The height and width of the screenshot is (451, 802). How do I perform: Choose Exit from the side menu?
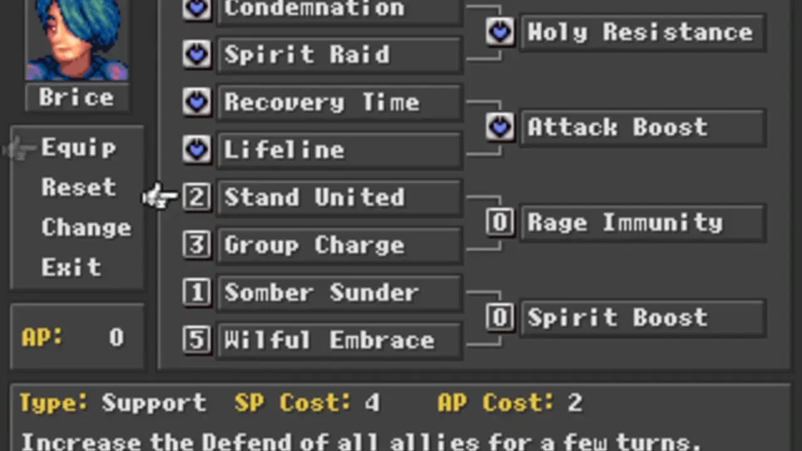(x=71, y=267)
